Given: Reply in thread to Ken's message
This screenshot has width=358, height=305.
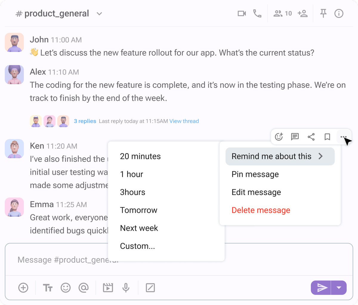Looking at the screenshot, I should click(x=295, y=137).
